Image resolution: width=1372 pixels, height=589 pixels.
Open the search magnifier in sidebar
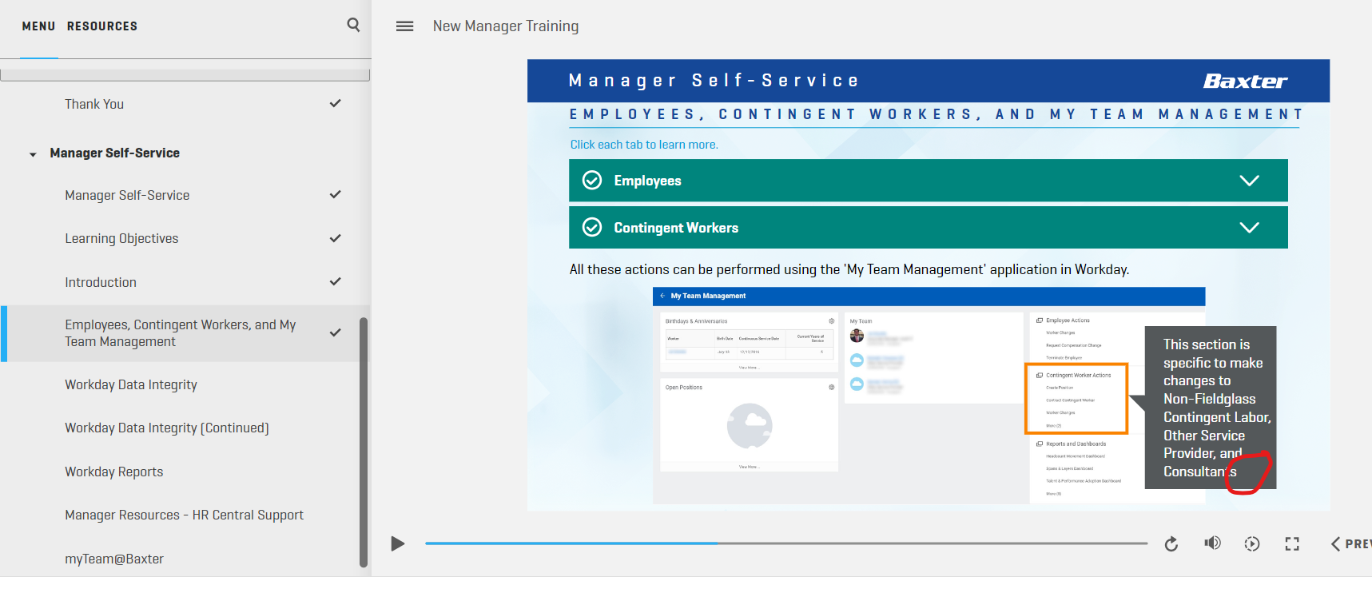click(x=353, y=25)
